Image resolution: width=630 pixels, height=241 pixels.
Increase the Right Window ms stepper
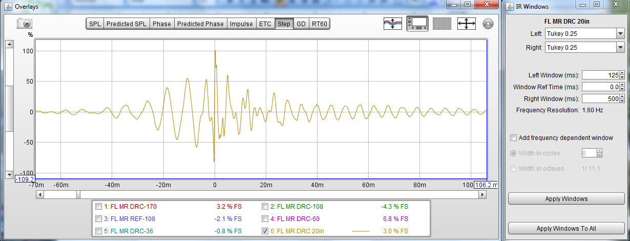[x=622, y=96]
